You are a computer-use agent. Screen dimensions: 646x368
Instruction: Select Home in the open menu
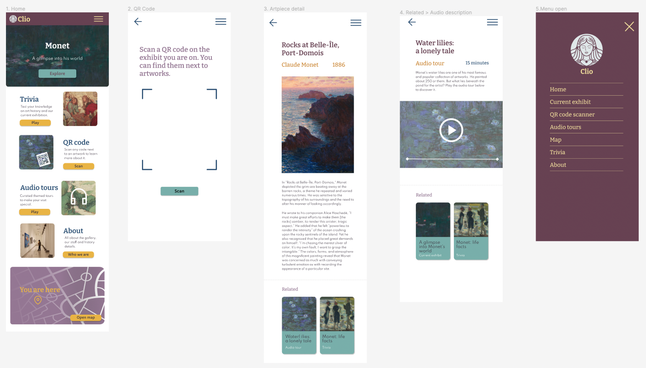coord(586,89)
